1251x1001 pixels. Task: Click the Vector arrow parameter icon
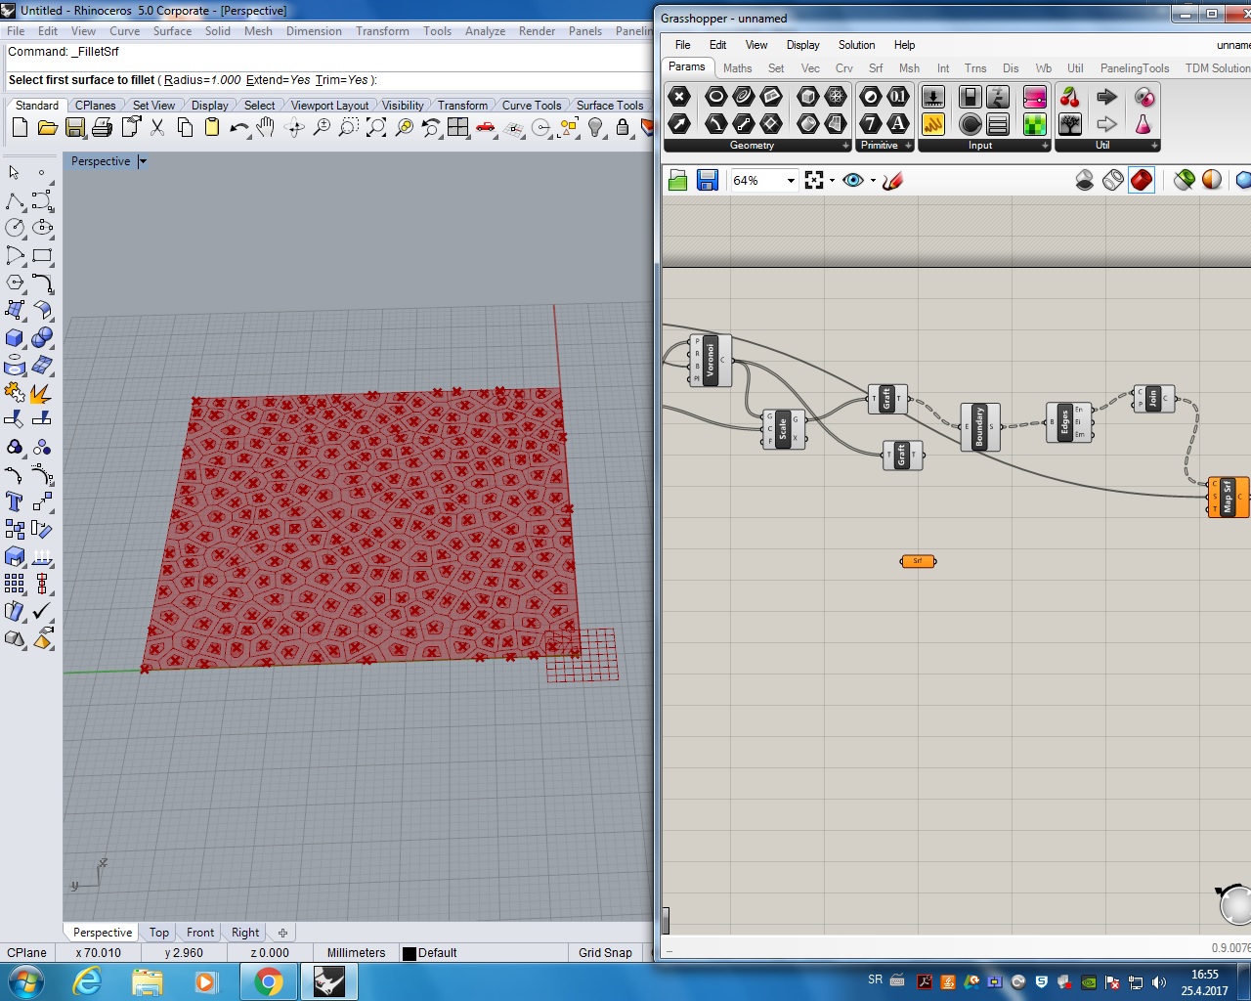(x=679, y=123)
